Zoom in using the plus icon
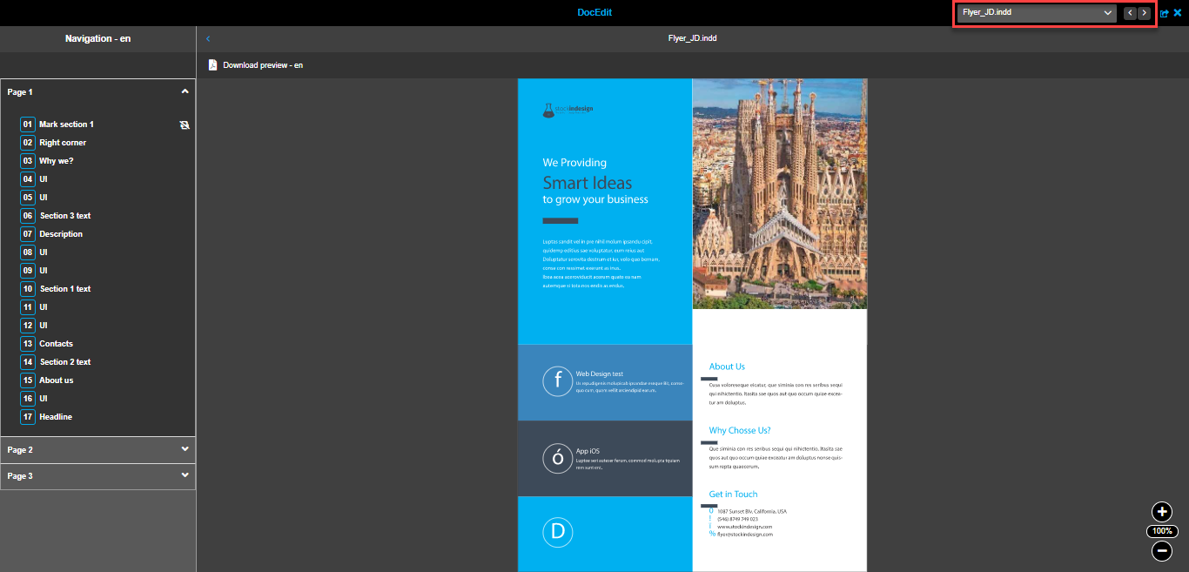1189x572 pixels. [1162, 513]
